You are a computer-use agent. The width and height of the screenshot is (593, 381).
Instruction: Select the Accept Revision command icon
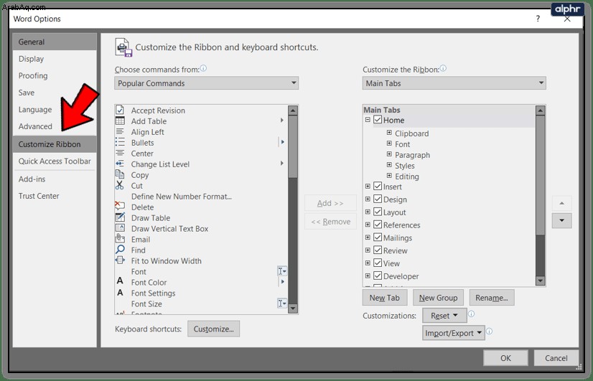click(x=120, y=110)
